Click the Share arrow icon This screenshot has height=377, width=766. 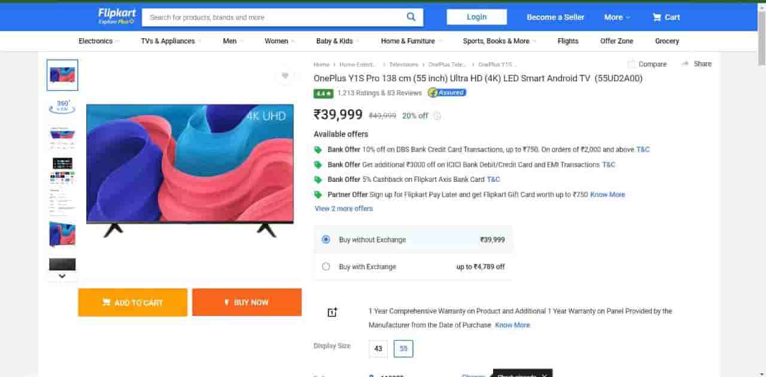(x=685, y=64)
